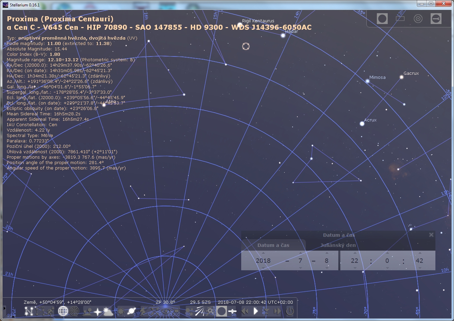
Task: Increase the day 8 with up arrow
Action: click(326, 253)
